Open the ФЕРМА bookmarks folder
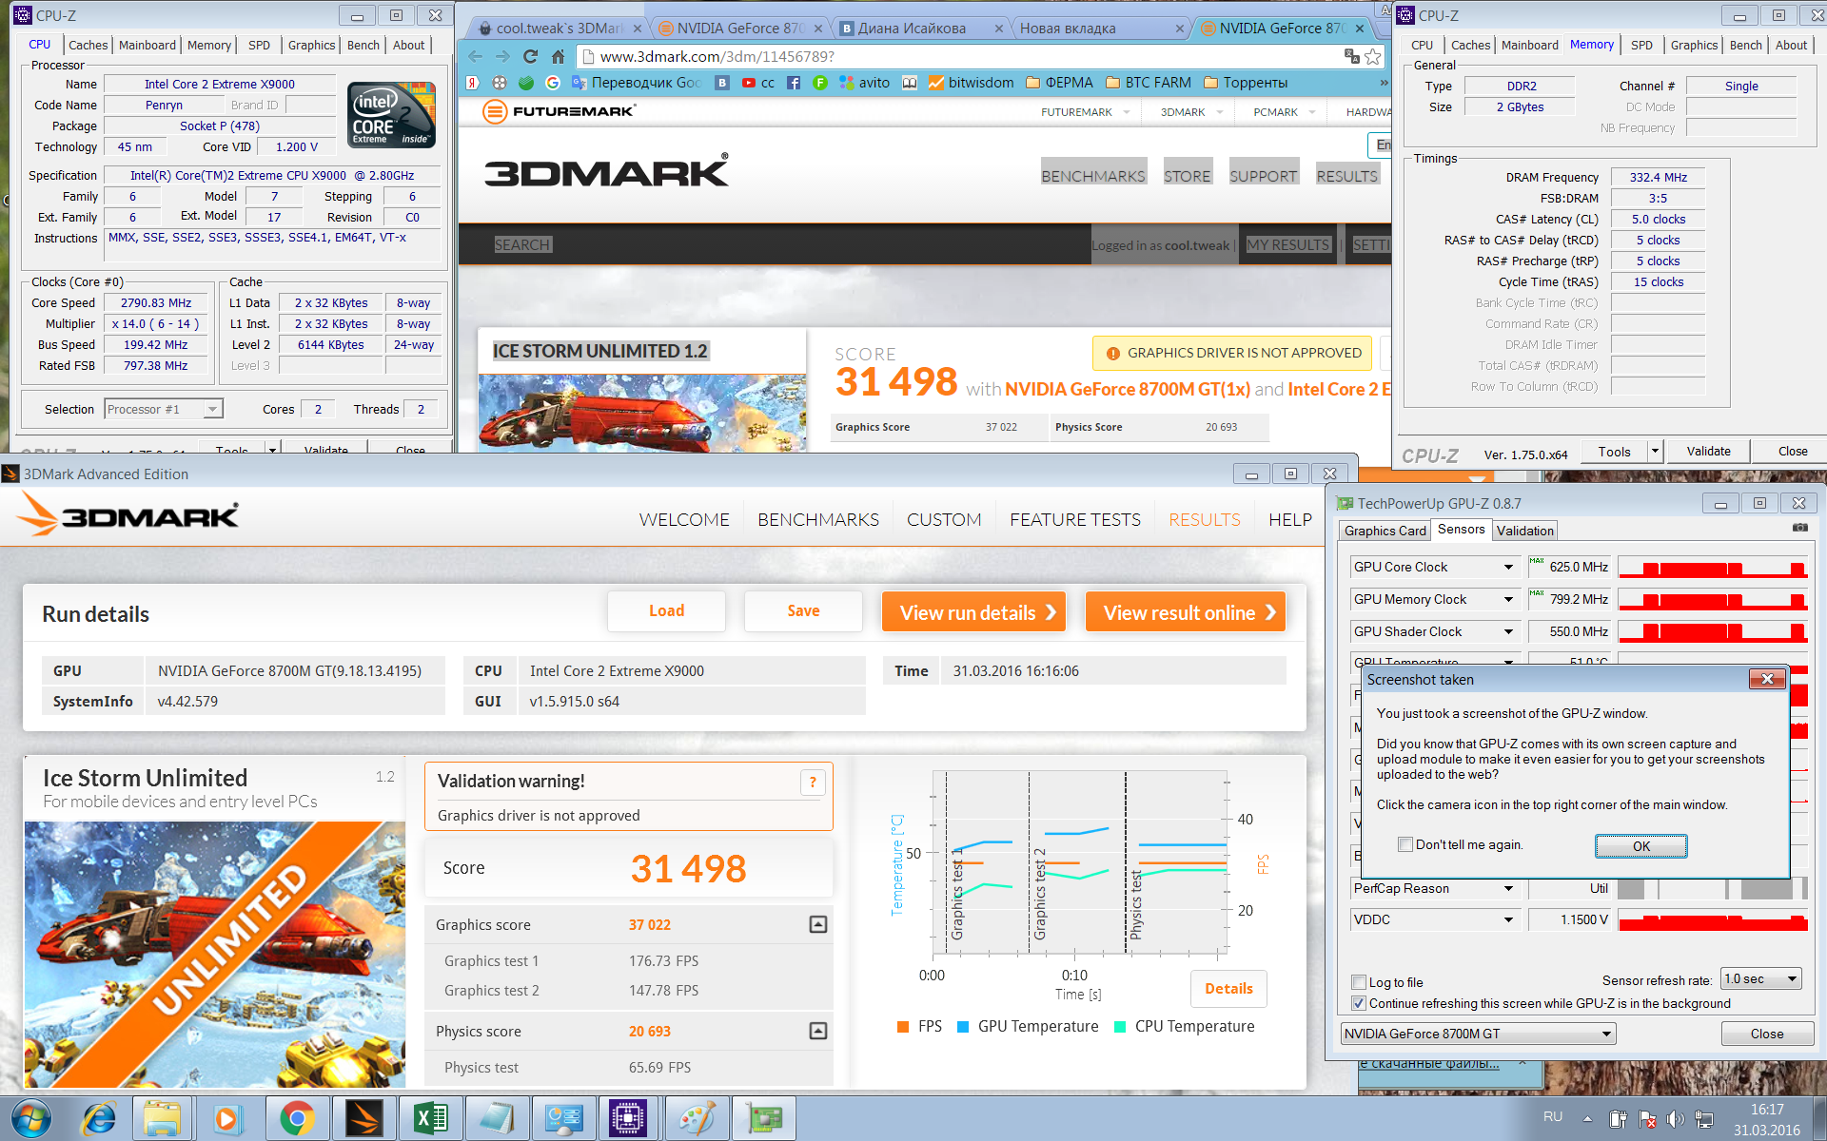Screen dimensions: 1827x1141 [1060, 83]
